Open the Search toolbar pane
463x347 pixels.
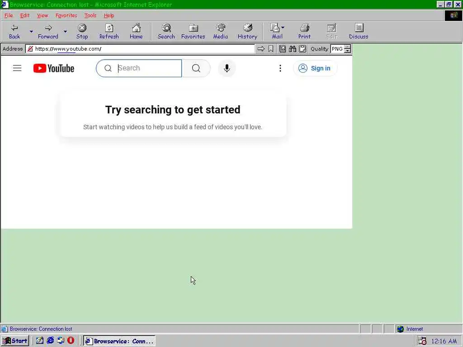click(166, 31)
